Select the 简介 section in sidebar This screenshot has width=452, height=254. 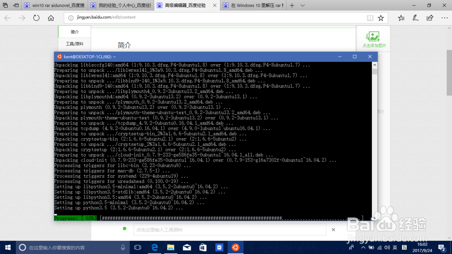[x=75, y=32]
